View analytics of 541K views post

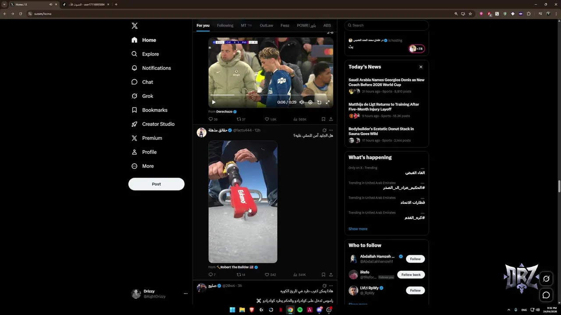point(300,275)
